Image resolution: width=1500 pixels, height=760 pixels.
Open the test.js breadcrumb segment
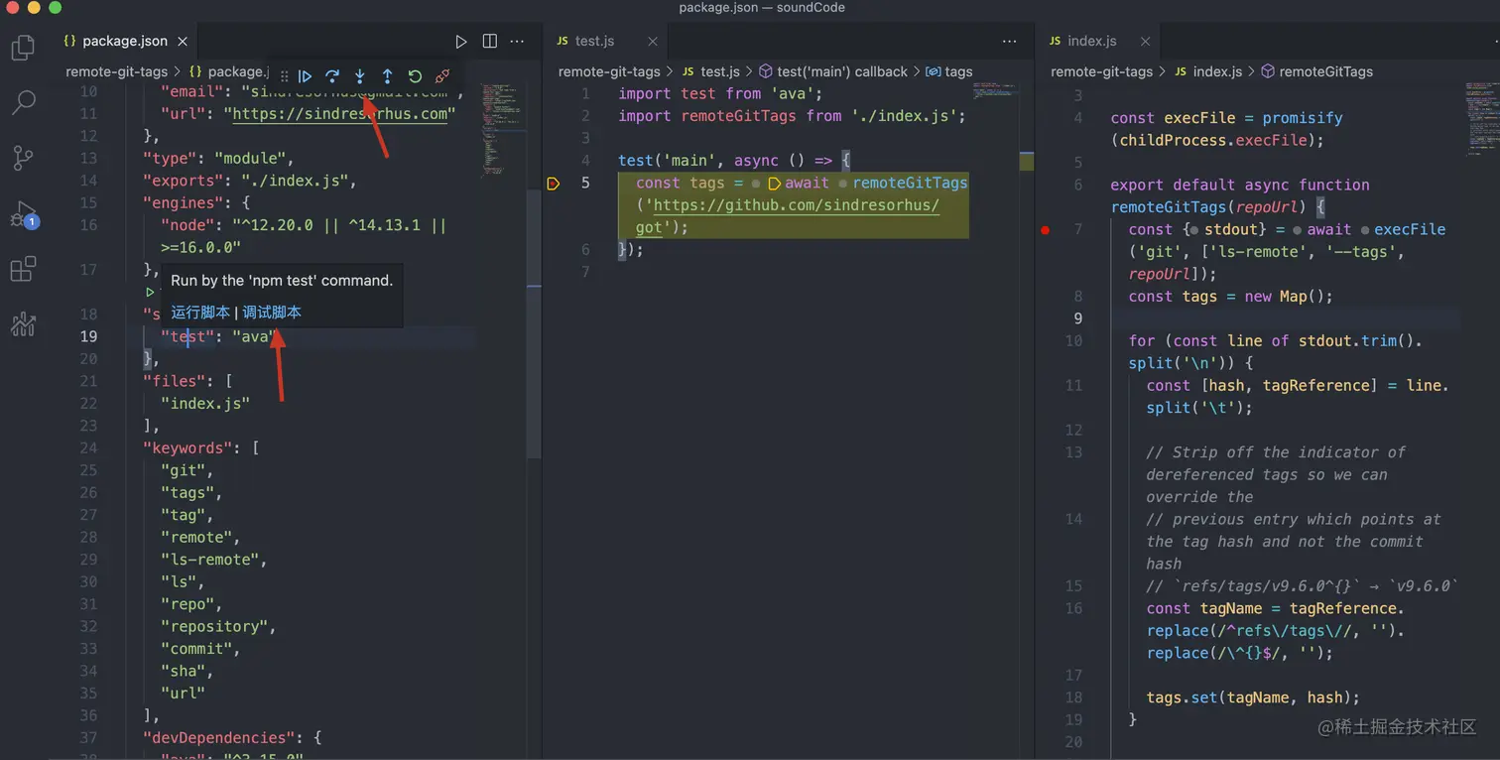(710, 71)
